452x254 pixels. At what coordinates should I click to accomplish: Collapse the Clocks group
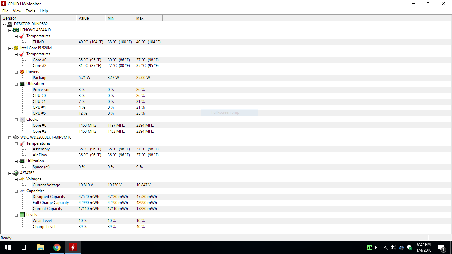coord(16,119)
